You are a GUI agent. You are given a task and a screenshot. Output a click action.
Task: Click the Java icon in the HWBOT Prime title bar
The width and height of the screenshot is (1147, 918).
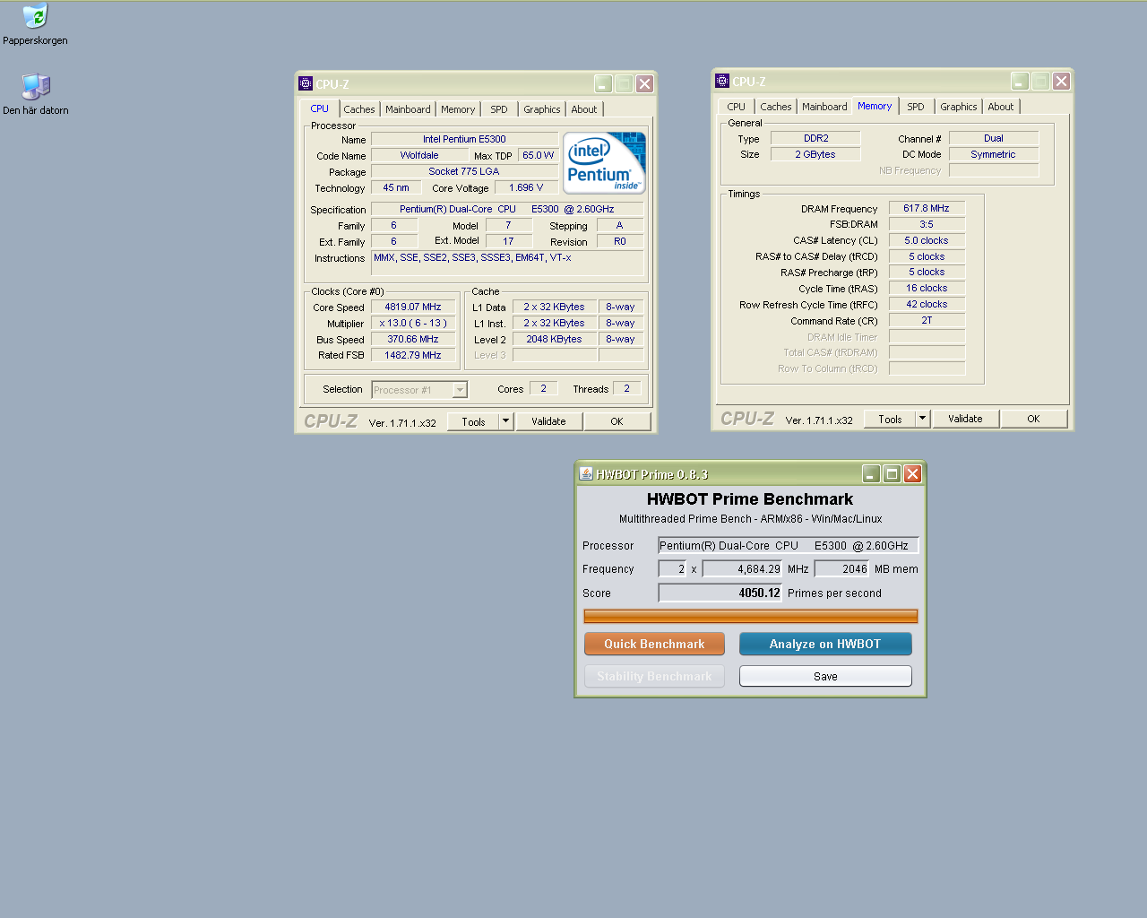586,474
